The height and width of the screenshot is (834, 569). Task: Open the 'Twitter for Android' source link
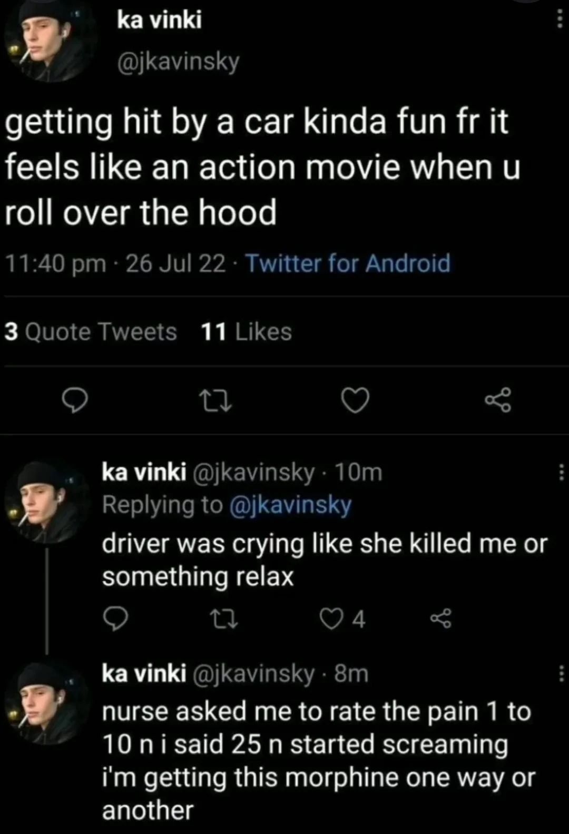348,263
